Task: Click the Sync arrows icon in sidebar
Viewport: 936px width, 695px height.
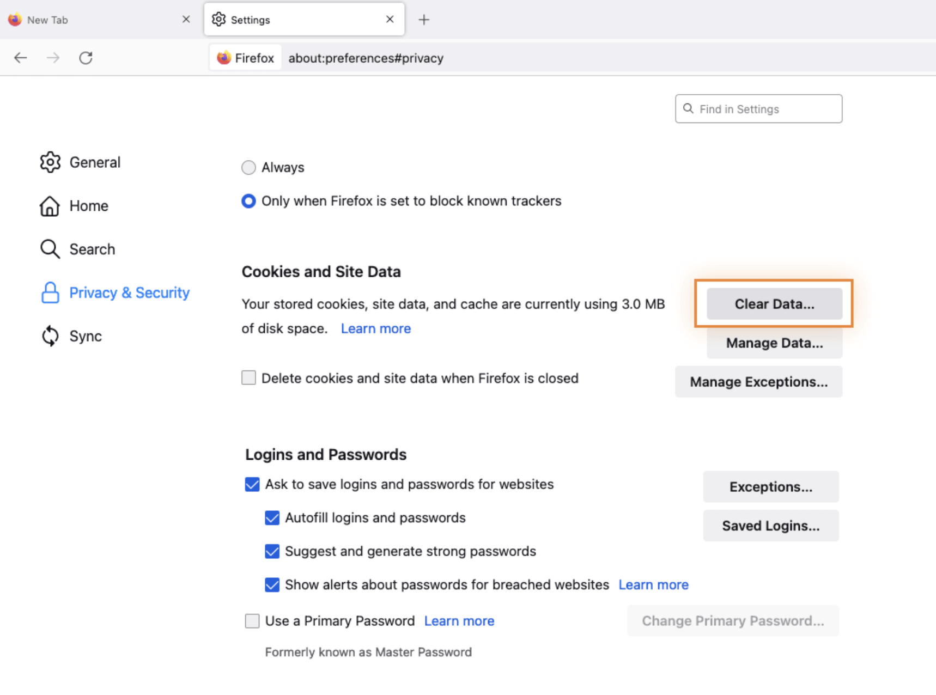Action: point(50,336)
